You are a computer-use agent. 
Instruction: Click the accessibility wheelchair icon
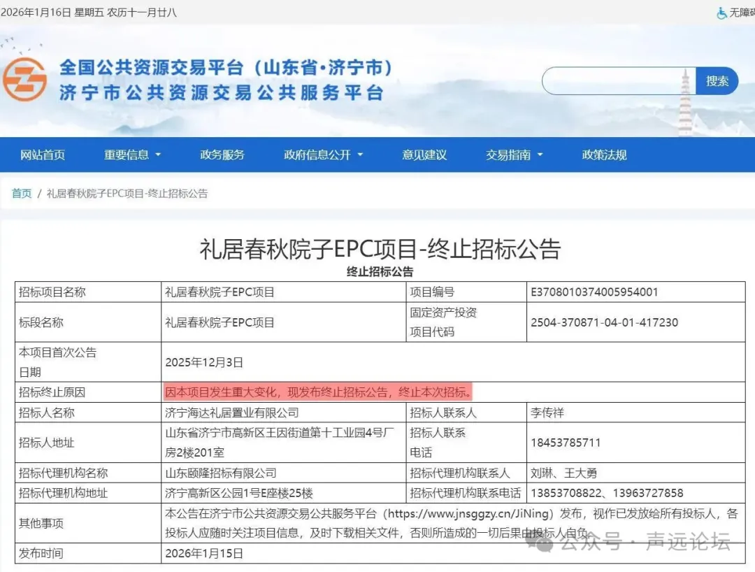[721, 13]
